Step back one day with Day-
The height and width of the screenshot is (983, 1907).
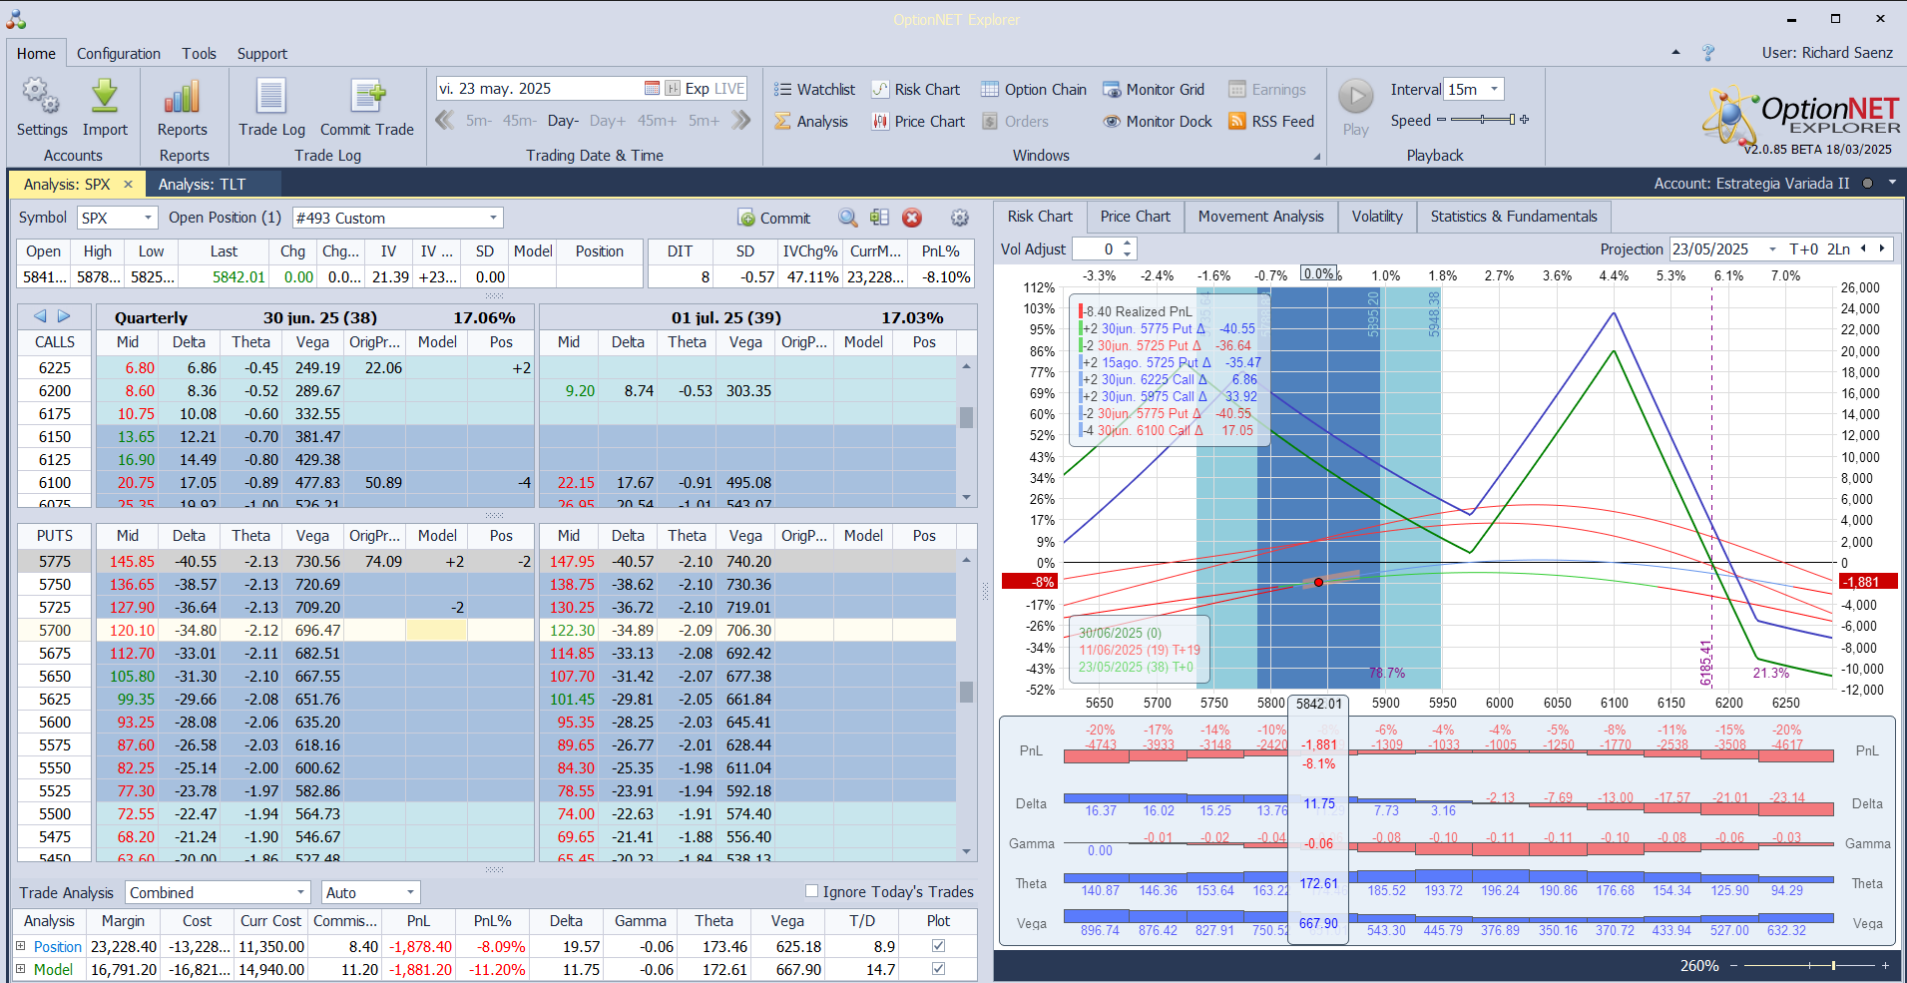click(563, 121)
